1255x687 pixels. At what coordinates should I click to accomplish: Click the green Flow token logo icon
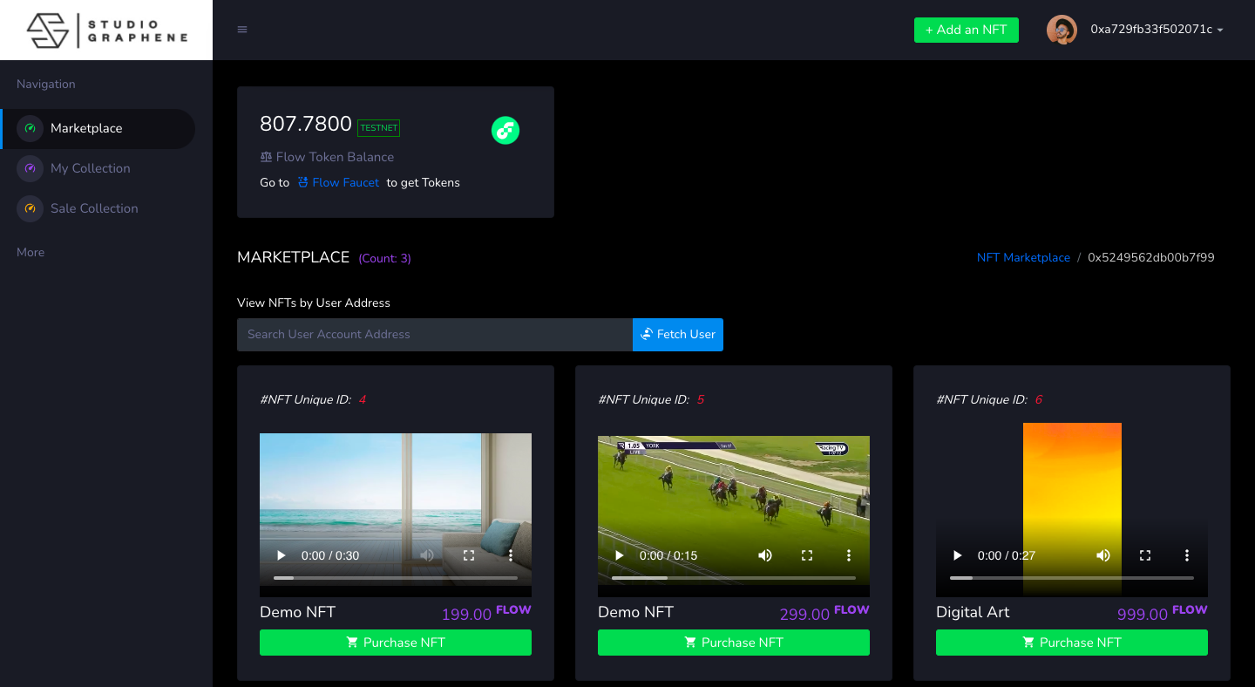505,131
